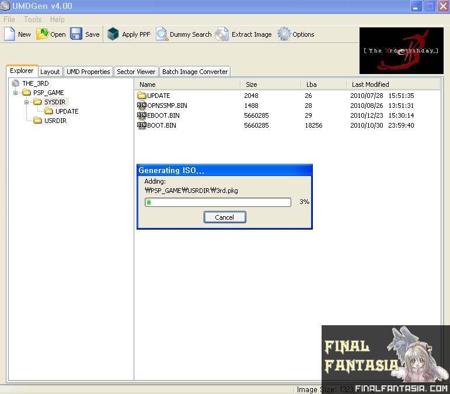This screenshot has height=394, width=450.
Task: Select the SYSDIR tree label
Action: click(55, 102)
